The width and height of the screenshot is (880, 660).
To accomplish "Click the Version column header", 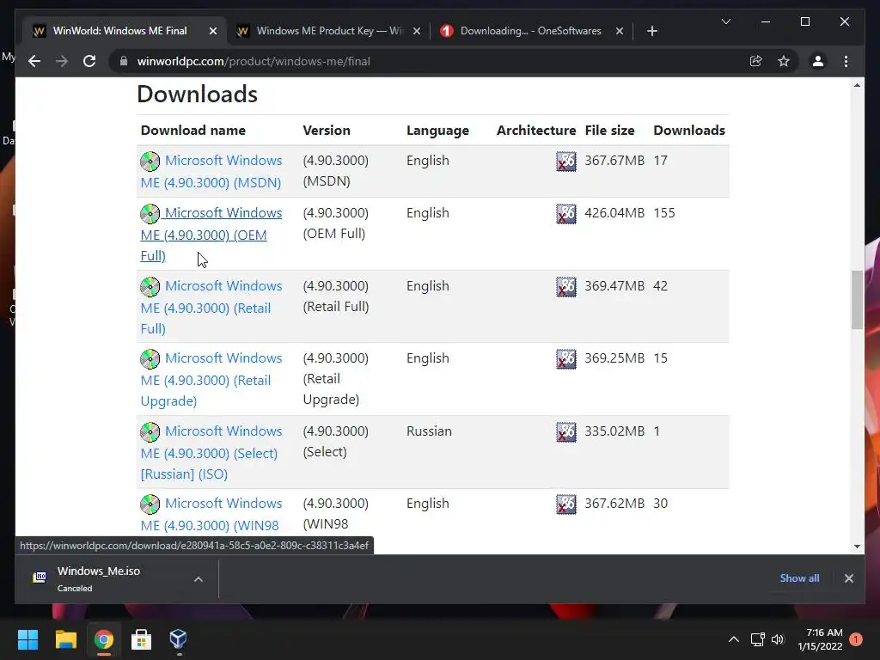I will coord(327,131).
